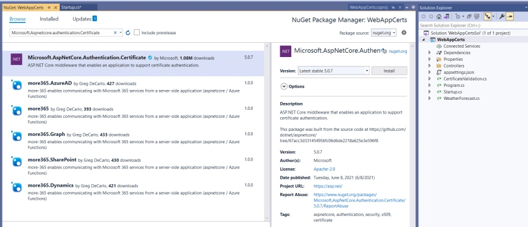Clear the NuGet search box text
This screenshot has width=528, height=227.
[x=115, y=33]
